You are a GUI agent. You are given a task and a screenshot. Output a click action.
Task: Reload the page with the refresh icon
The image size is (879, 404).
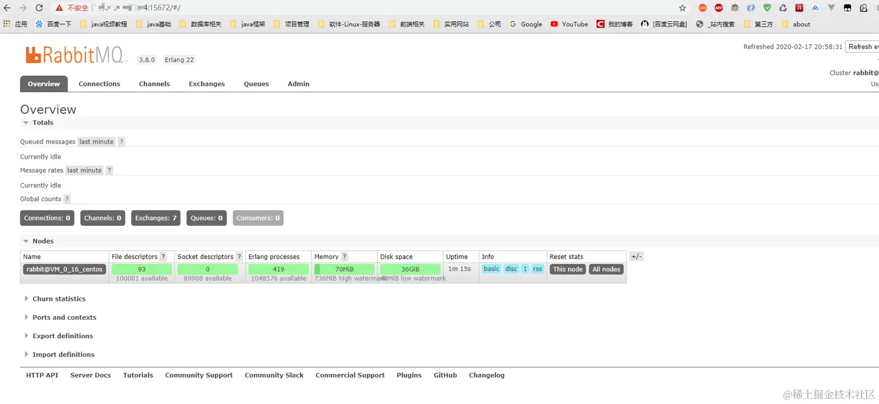pos(39,8)
